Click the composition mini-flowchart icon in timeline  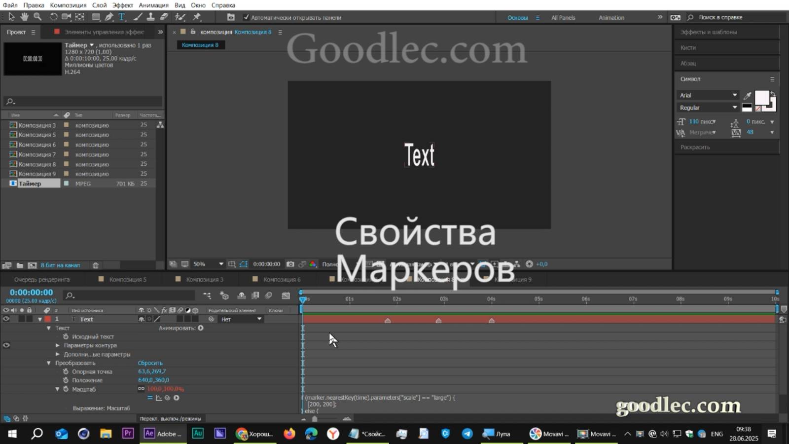207,296
